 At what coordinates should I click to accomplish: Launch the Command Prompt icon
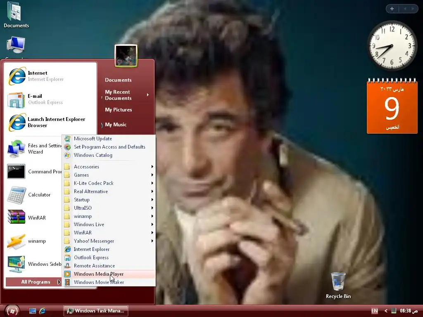tap(16, 171)
